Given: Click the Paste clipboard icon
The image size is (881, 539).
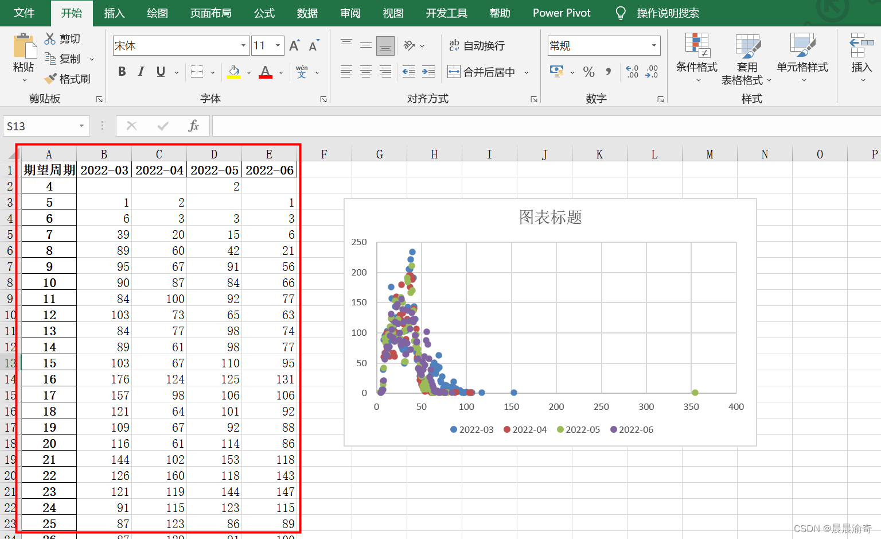Looking at the screenshot, I should [x=24, y=46].
